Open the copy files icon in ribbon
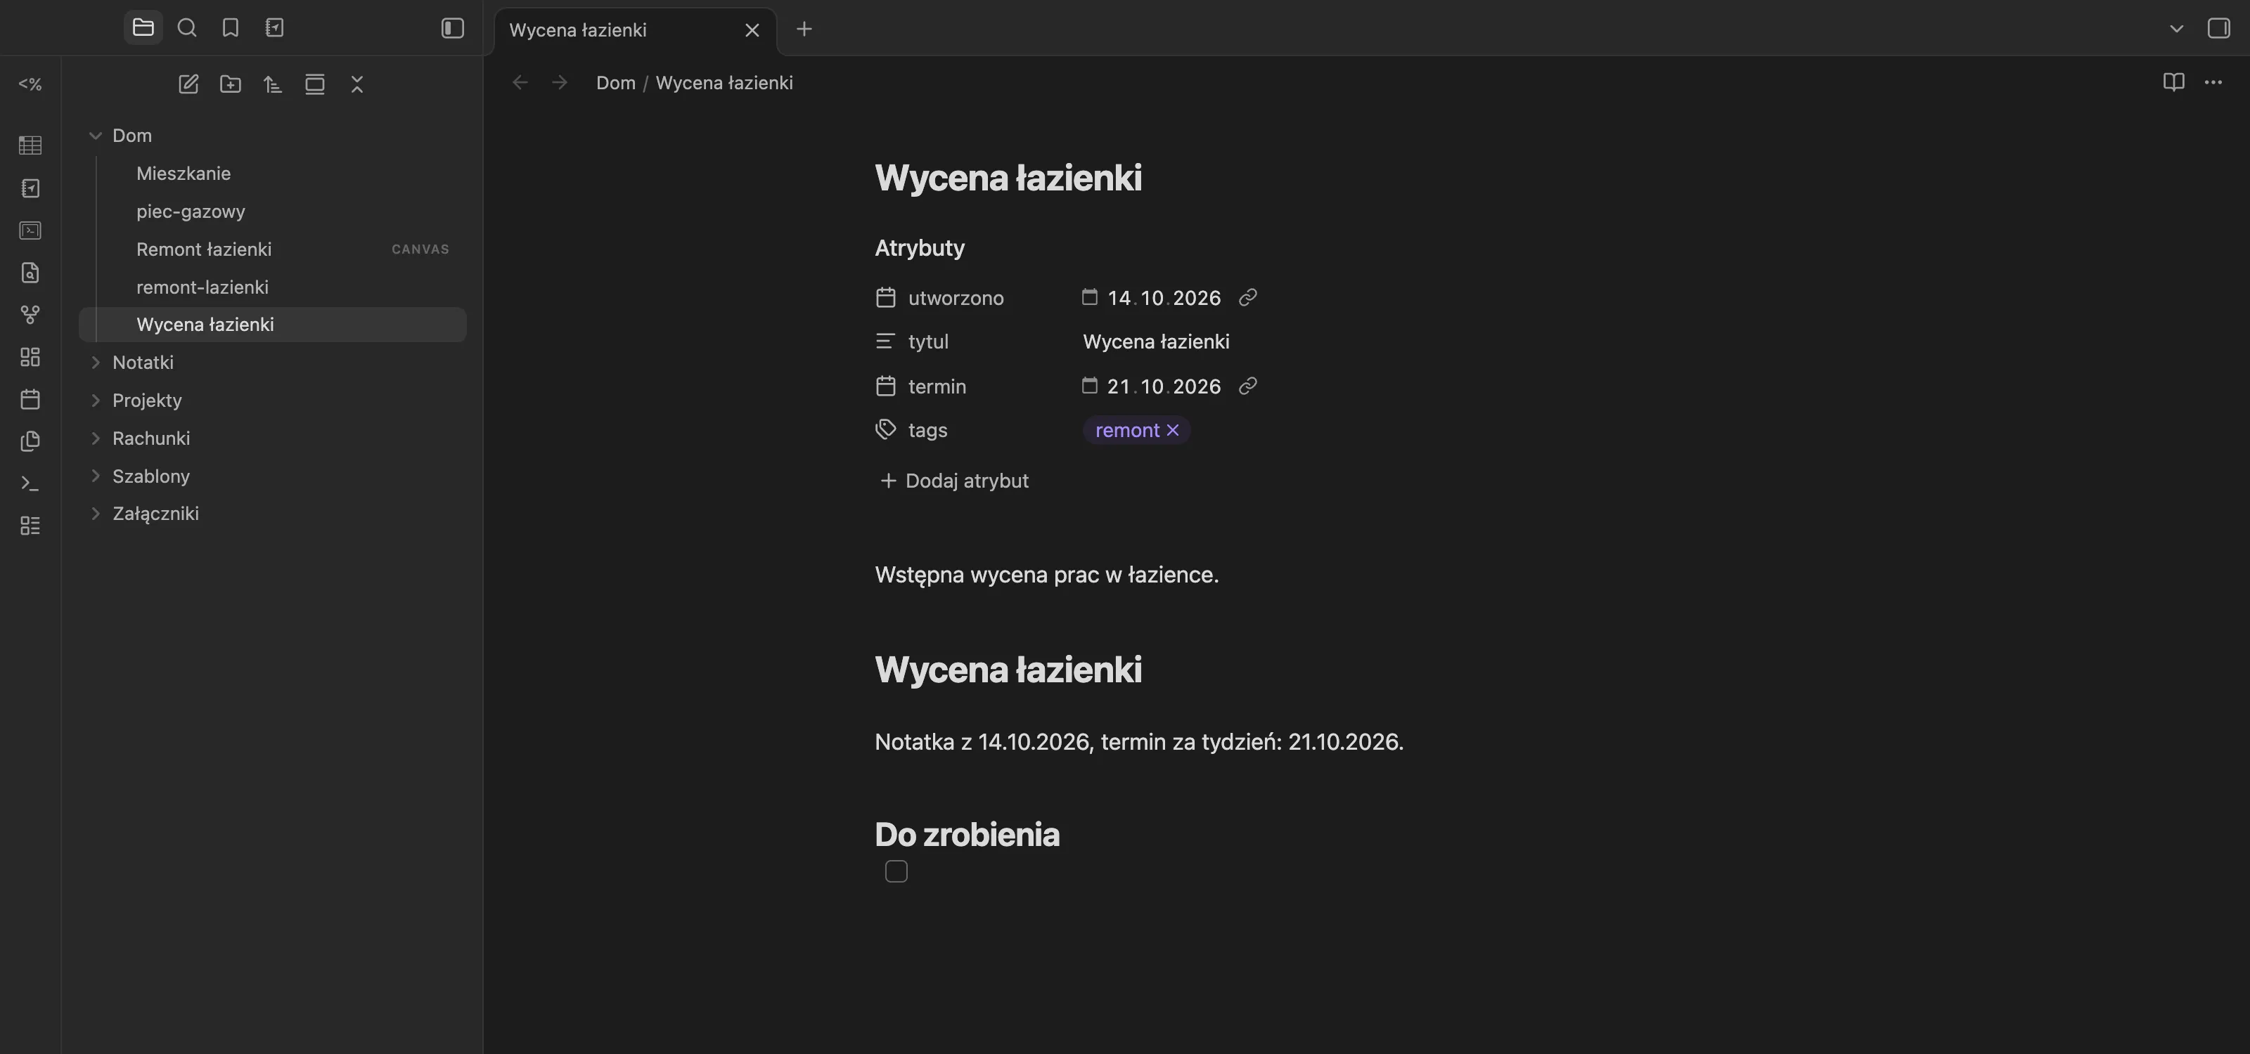The height and width of the screenshot is (1054, 2250). pyautogui.click(x=30, y=441)
